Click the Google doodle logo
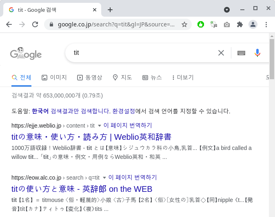This screenshot has width=275, height=217. click(x=26, y=53)
